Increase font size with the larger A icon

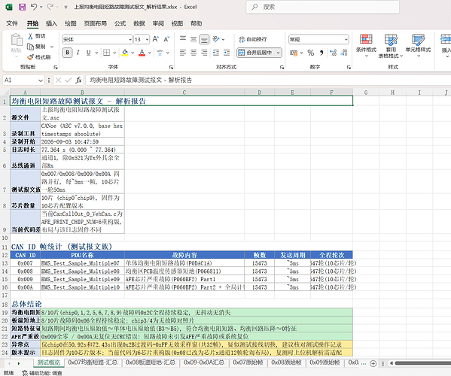156,39
